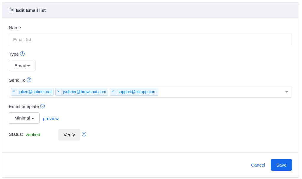Viewport: 302px width, 179px height.
Task: Open the help tooltip beside Type
Action: pyautogui.click(x=22, y=54)
